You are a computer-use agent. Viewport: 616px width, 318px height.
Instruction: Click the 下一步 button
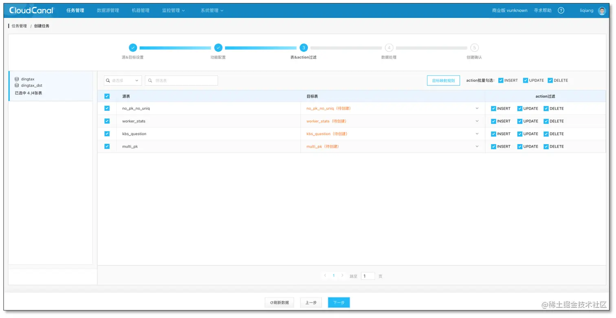[x=339, y=303]
